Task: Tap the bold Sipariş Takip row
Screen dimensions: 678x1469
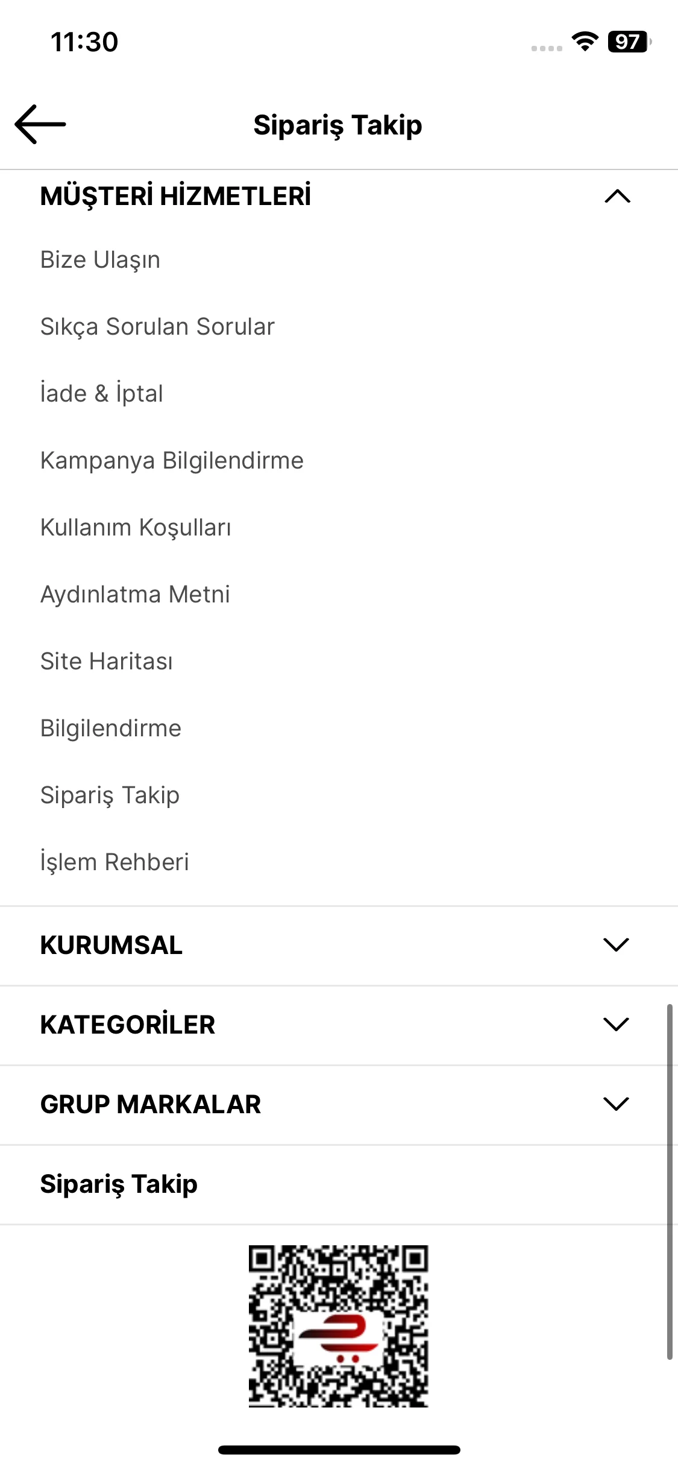Action: tap(339, 1184)
